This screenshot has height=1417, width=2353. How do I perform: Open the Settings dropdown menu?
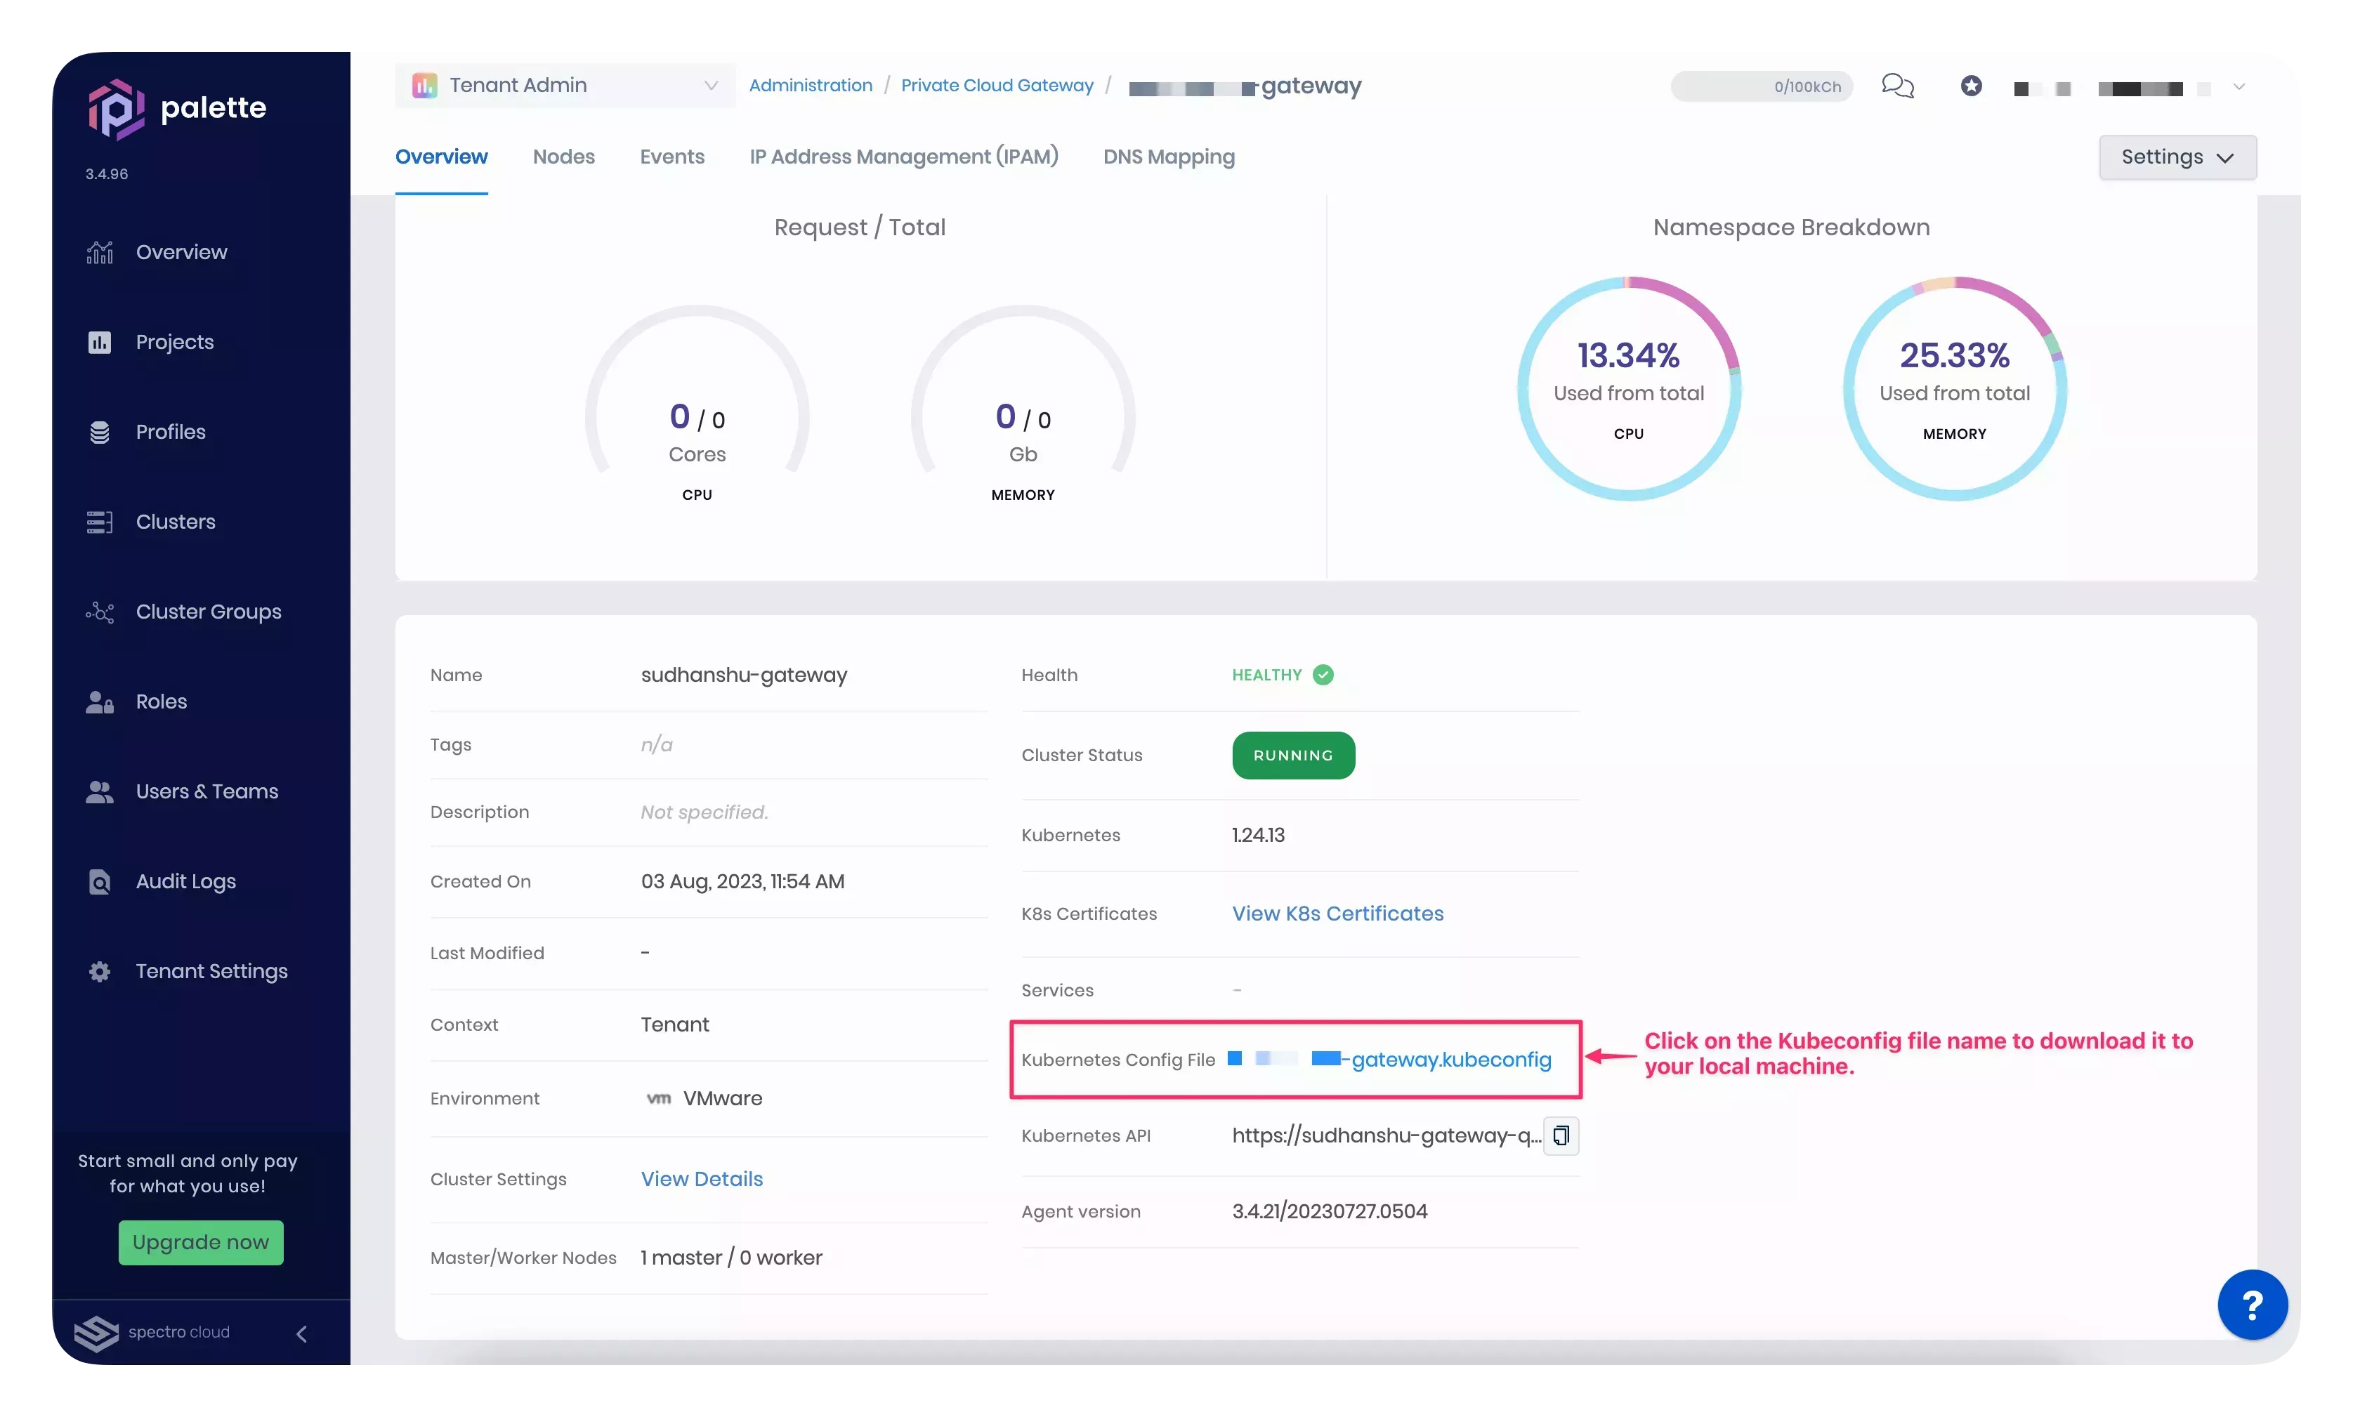(2176, 157)
